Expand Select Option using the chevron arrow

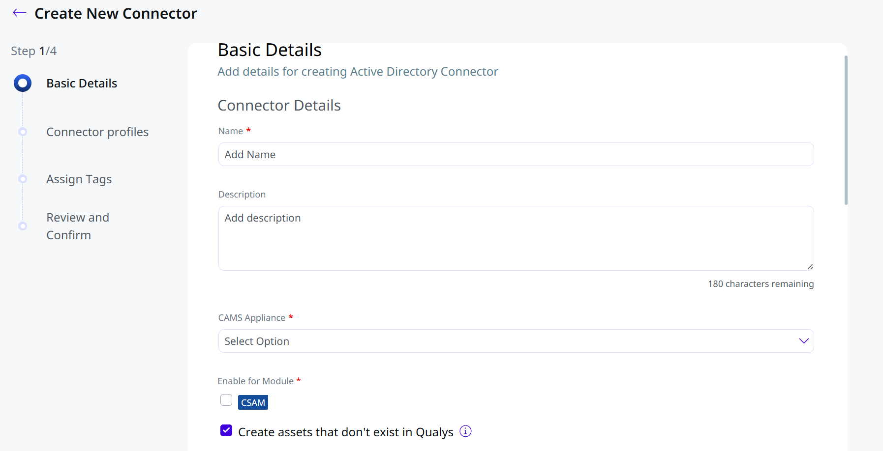[804, 341]
